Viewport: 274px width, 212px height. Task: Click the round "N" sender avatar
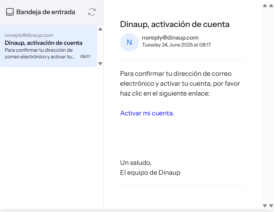click(129, 42)
